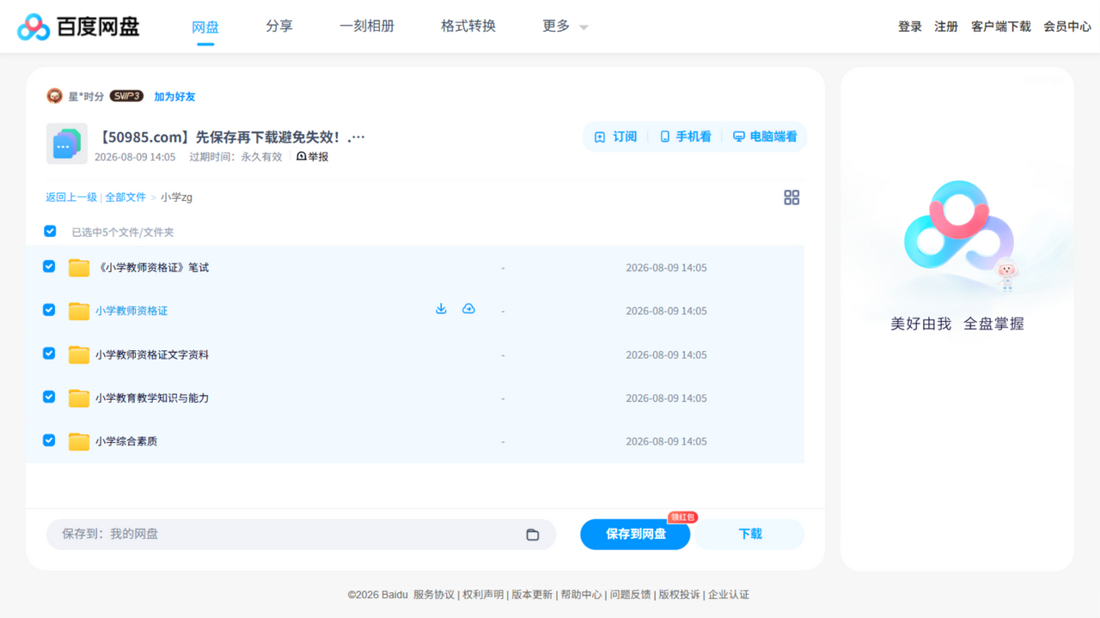1100x618 pixels.
Task: Click 手机看 view on phone
Action: pyautogui.click(x=686, y=136)
